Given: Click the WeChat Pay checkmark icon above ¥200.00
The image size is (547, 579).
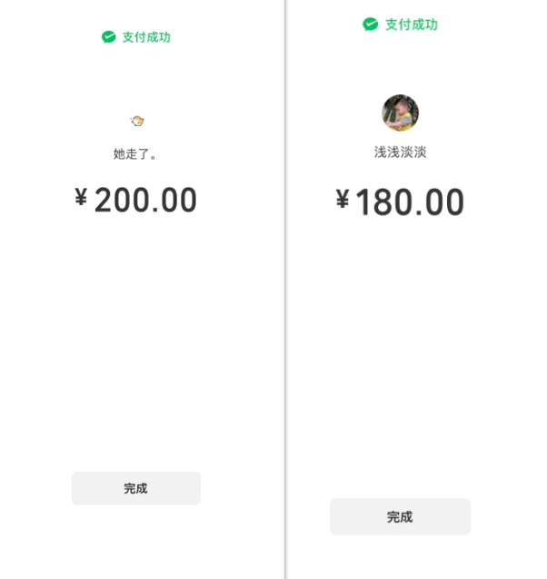Looking at the screenshot, I should click(x=109, y=37).
